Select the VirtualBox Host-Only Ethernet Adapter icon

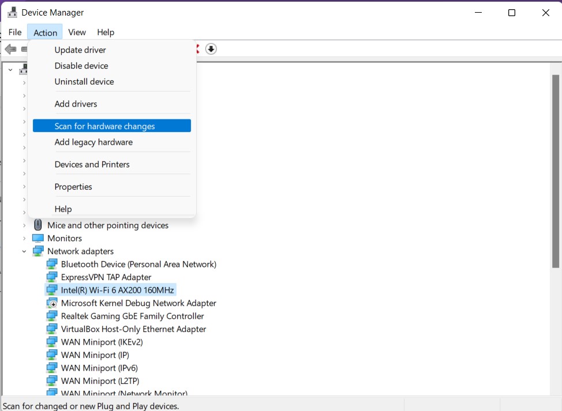pos(52,329)
